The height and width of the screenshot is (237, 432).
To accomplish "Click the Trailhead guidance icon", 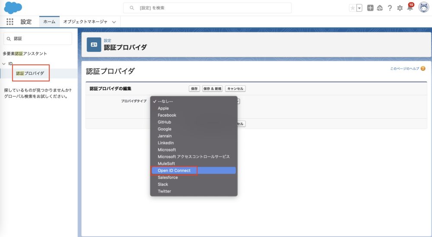I will pos(380,8).
